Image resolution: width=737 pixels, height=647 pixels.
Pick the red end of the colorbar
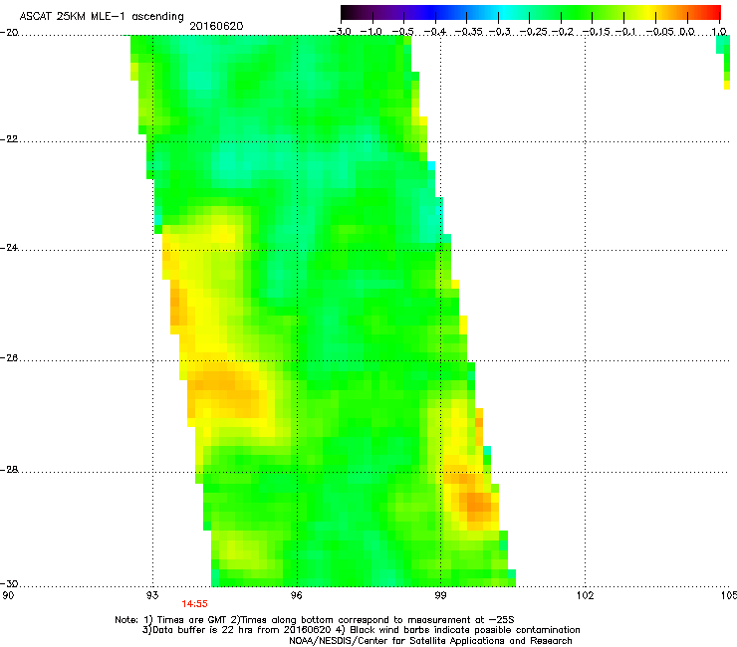coord(714,12)
